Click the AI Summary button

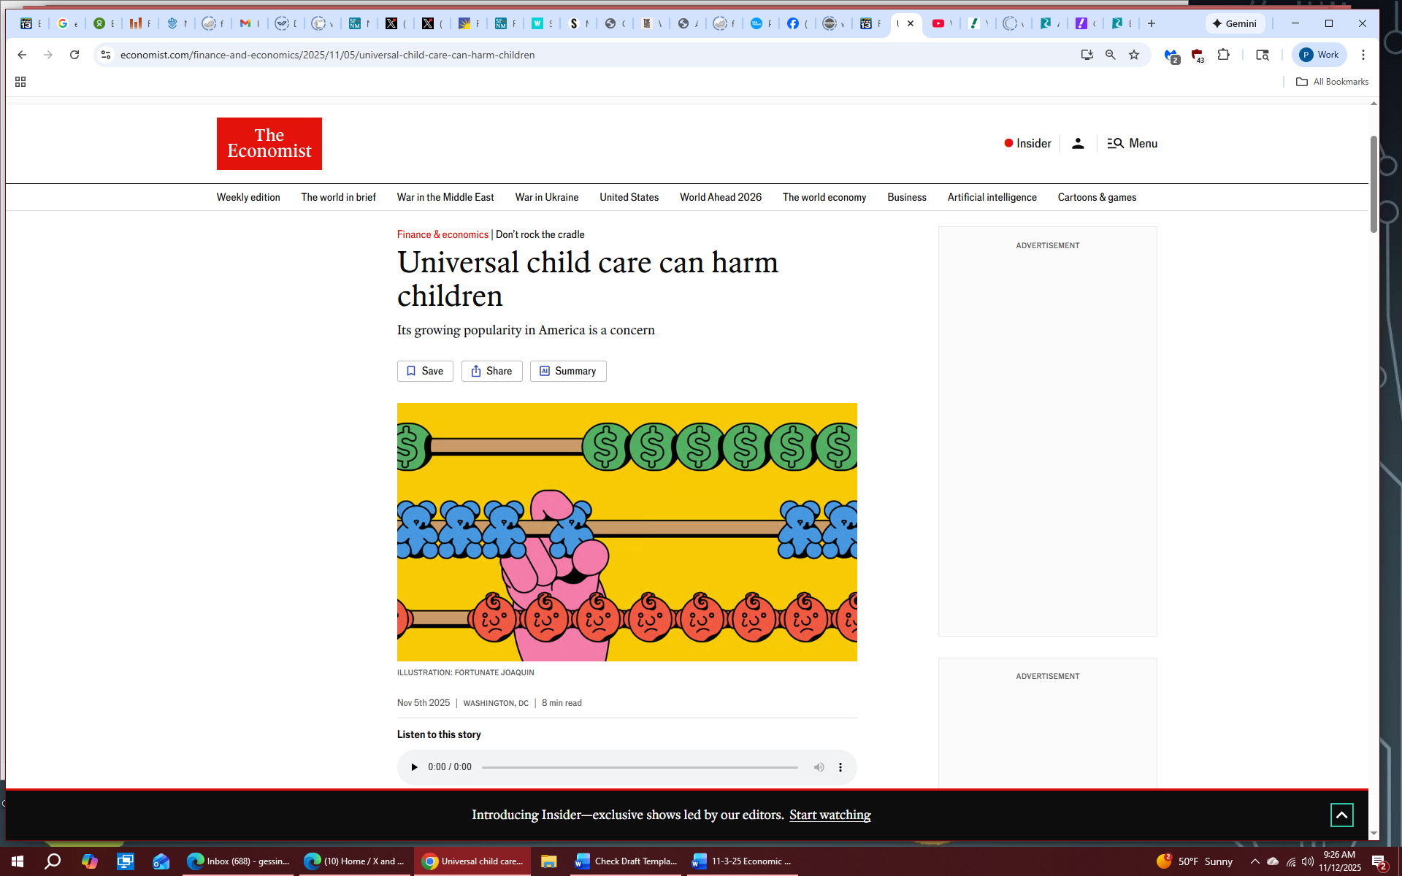[x=568, y=371]
